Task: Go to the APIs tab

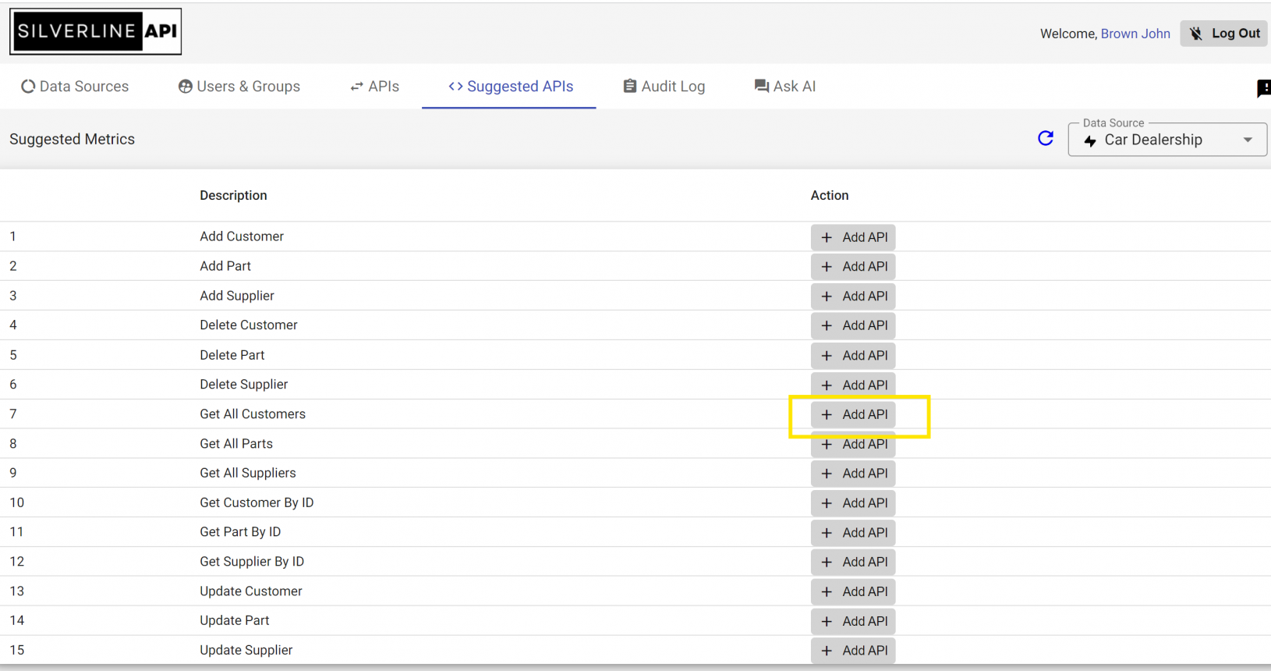Action: click(x=374, y=87)
